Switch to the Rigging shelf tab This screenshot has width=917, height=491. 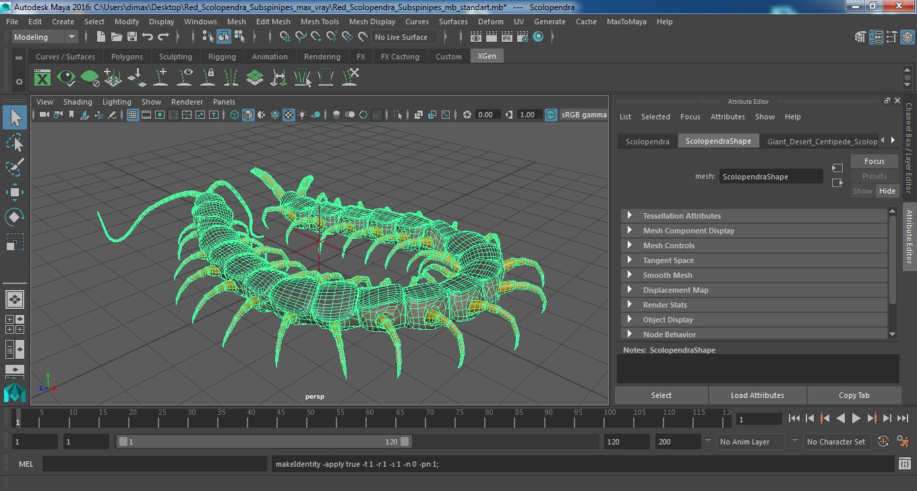[x=222, y=57]
